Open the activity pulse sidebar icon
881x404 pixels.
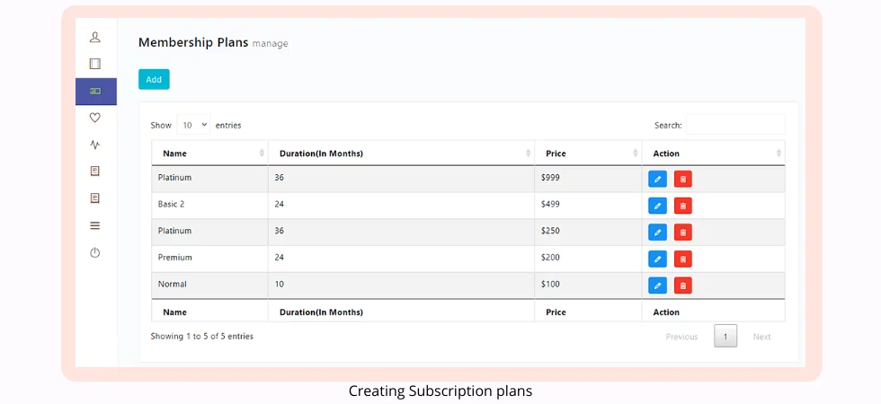tap(95, 145)
